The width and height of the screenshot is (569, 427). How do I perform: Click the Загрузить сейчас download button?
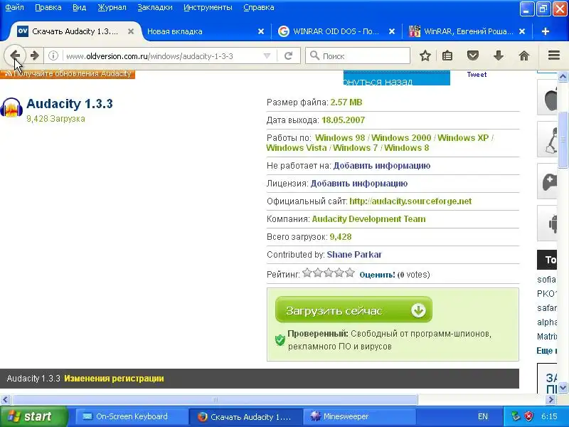[x=353, y=310]
